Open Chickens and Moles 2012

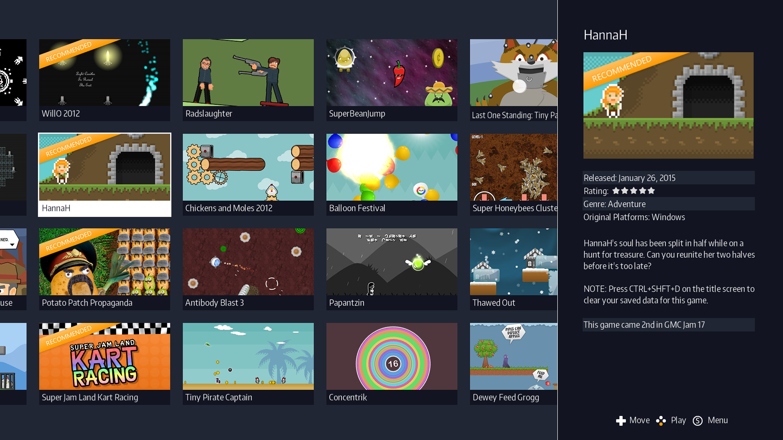[248, 167]
